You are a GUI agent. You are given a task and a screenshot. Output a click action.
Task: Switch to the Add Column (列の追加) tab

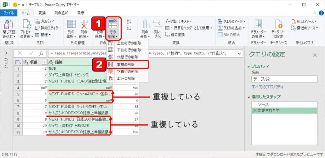61,13
